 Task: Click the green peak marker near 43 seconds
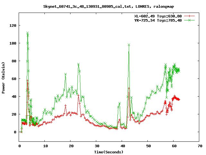(129, 45)
